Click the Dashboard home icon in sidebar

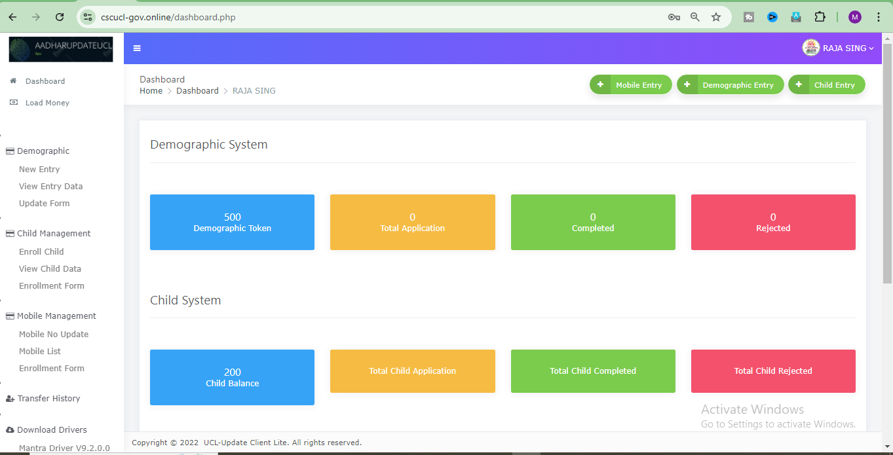pos(13,81)
